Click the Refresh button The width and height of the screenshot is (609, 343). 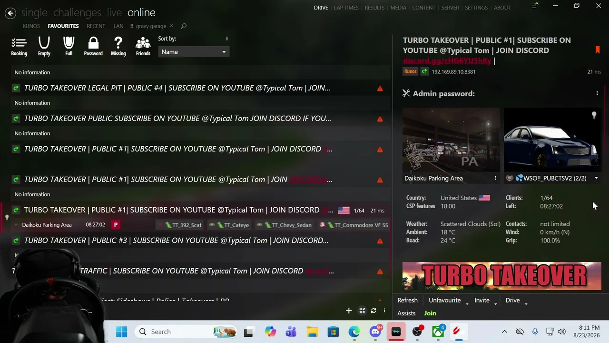click(408, 300)
